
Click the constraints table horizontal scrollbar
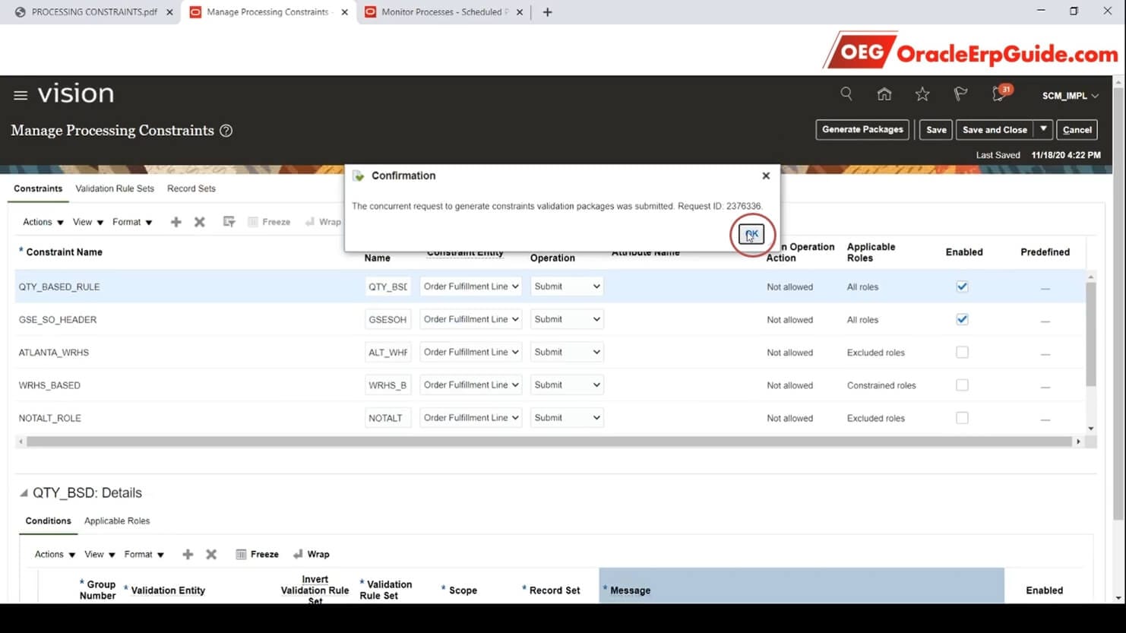click(x=549, y=442)
